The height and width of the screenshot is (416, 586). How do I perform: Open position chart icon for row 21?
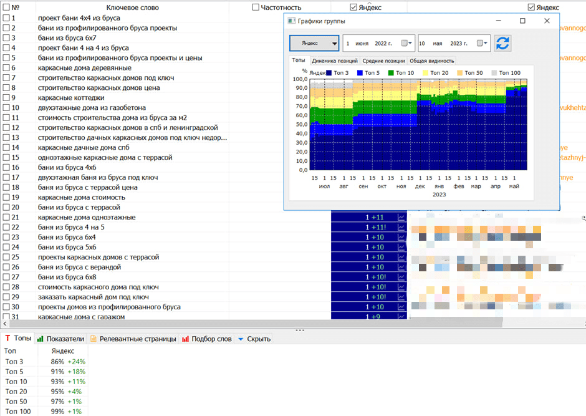401,217
